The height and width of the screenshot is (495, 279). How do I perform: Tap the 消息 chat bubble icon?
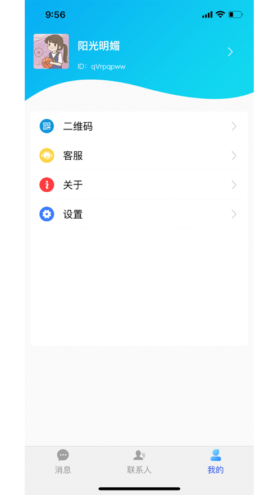63,455
